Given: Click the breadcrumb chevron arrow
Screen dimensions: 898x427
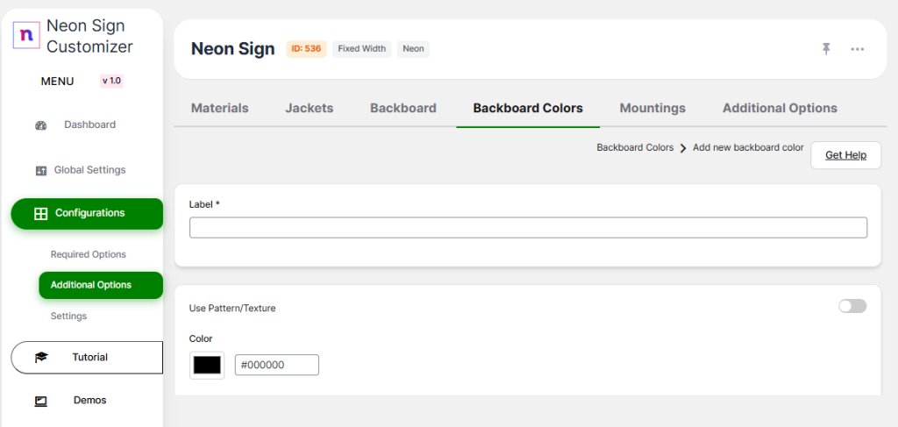Looking at the screenshot, I should [x=683, y=148].
